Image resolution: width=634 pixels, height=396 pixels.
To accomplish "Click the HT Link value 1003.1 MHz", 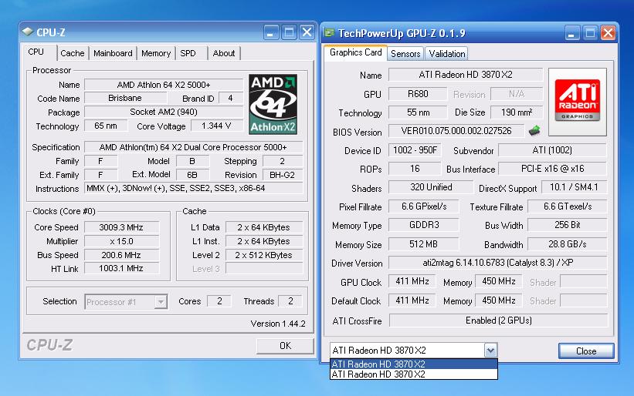I will 121,268.
